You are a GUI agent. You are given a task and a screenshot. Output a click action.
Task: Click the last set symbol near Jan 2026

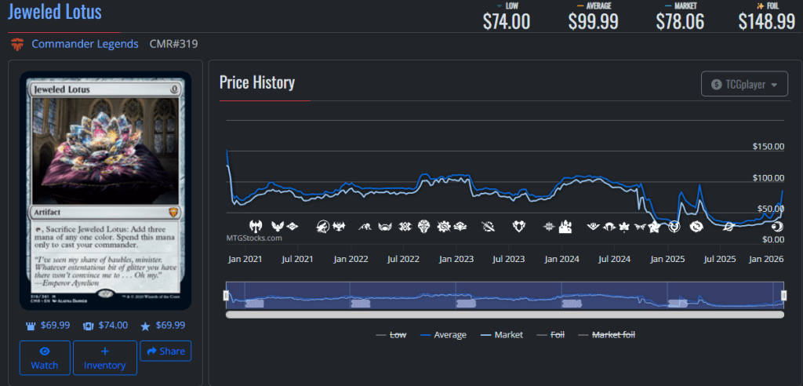click(x=774, y=226)
